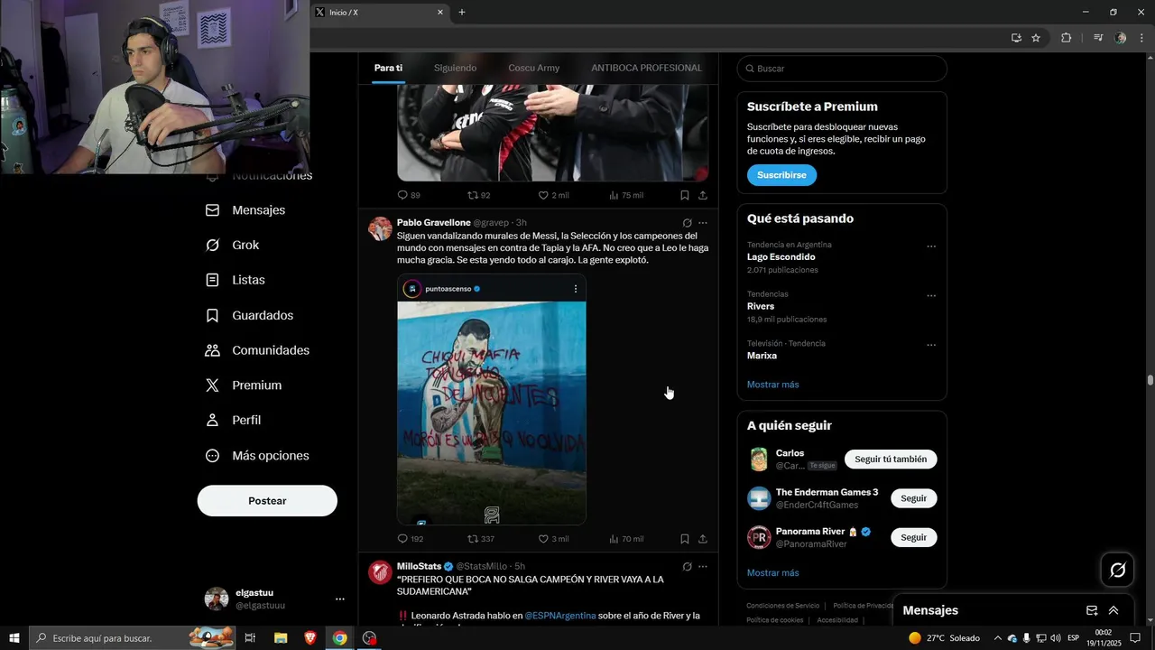Reply icon with 89 comments

point(403,195)
